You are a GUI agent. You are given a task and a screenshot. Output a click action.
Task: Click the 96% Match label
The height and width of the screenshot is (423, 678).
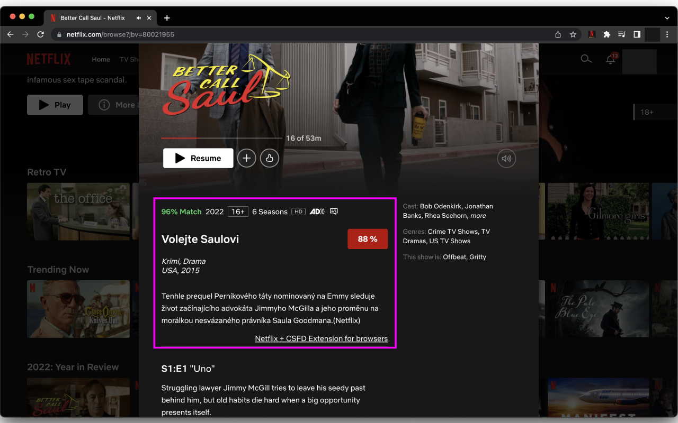[182, 212]
